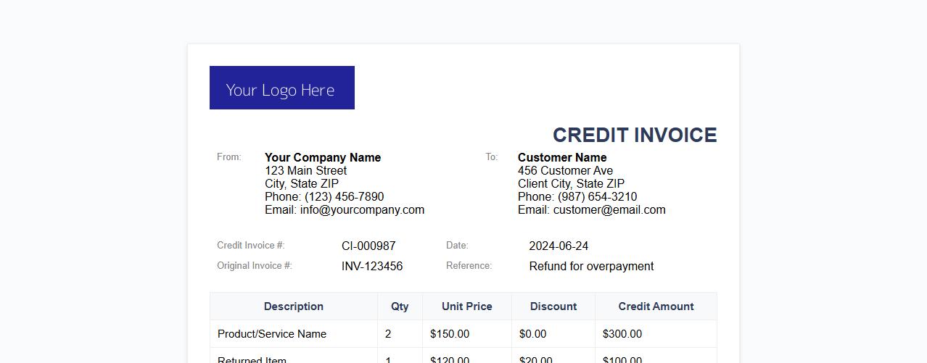927x363 pixels.
Task: Select Refund for overpayment text
Action: pyautogui.click(x=591, y=266)
